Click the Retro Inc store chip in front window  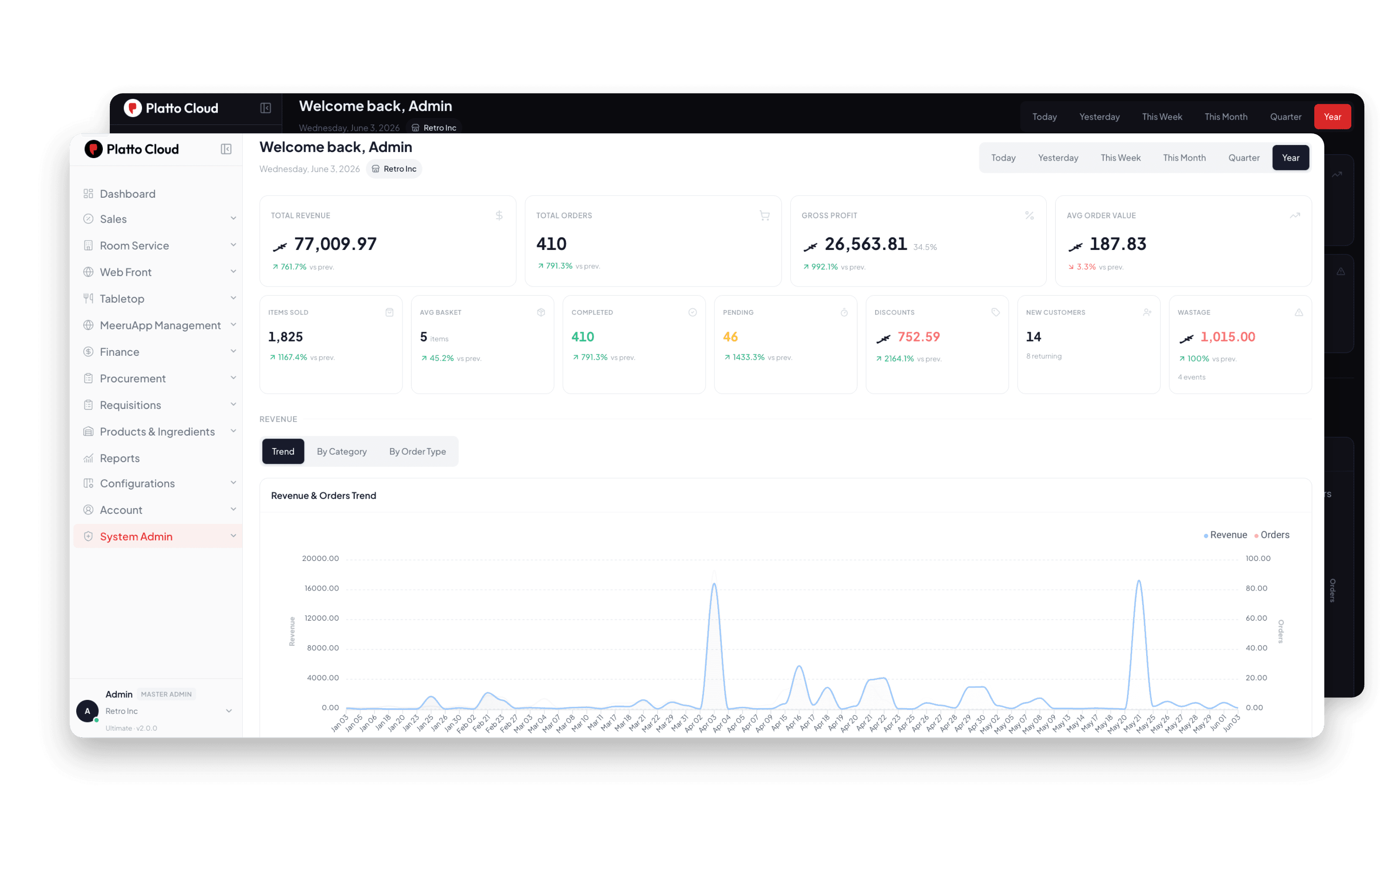tap(394, 169)
